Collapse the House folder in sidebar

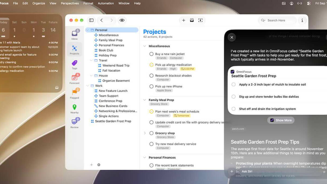tap(92, 76)
